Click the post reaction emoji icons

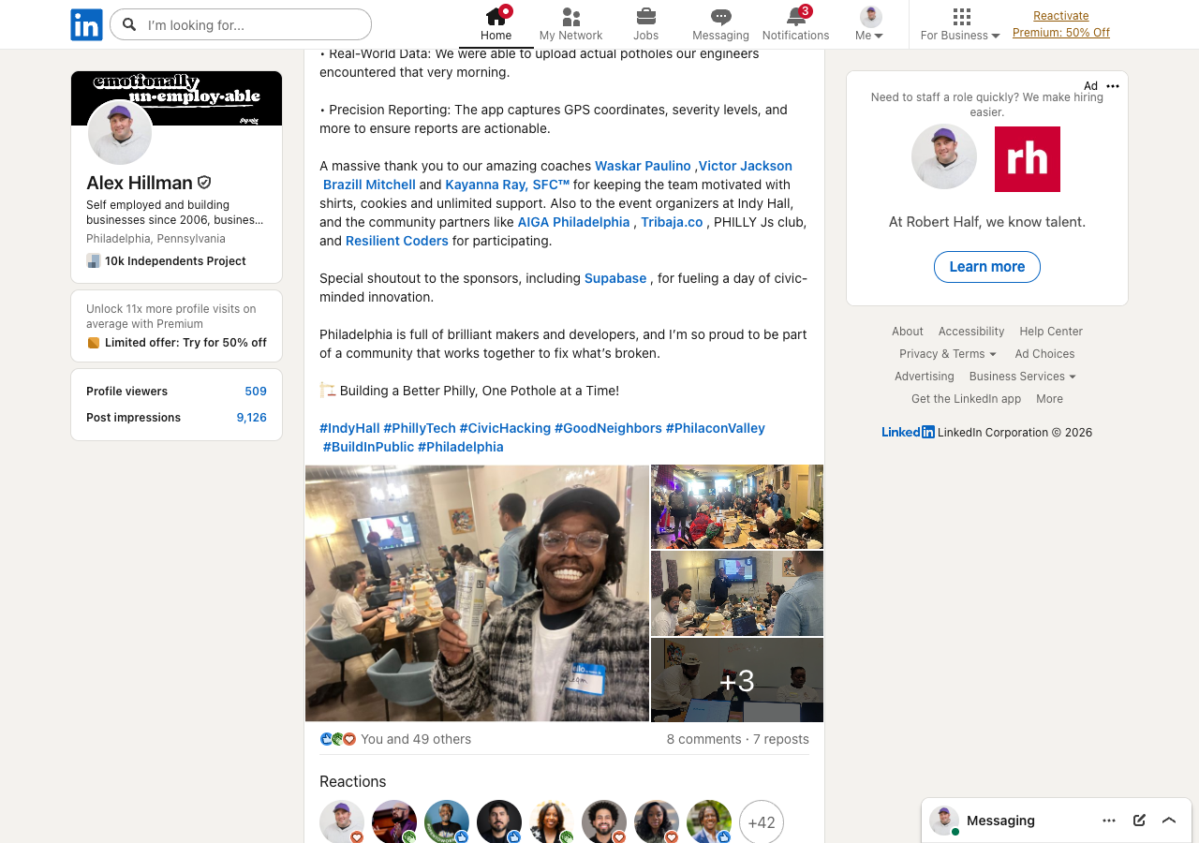click(x=338, y=739)
